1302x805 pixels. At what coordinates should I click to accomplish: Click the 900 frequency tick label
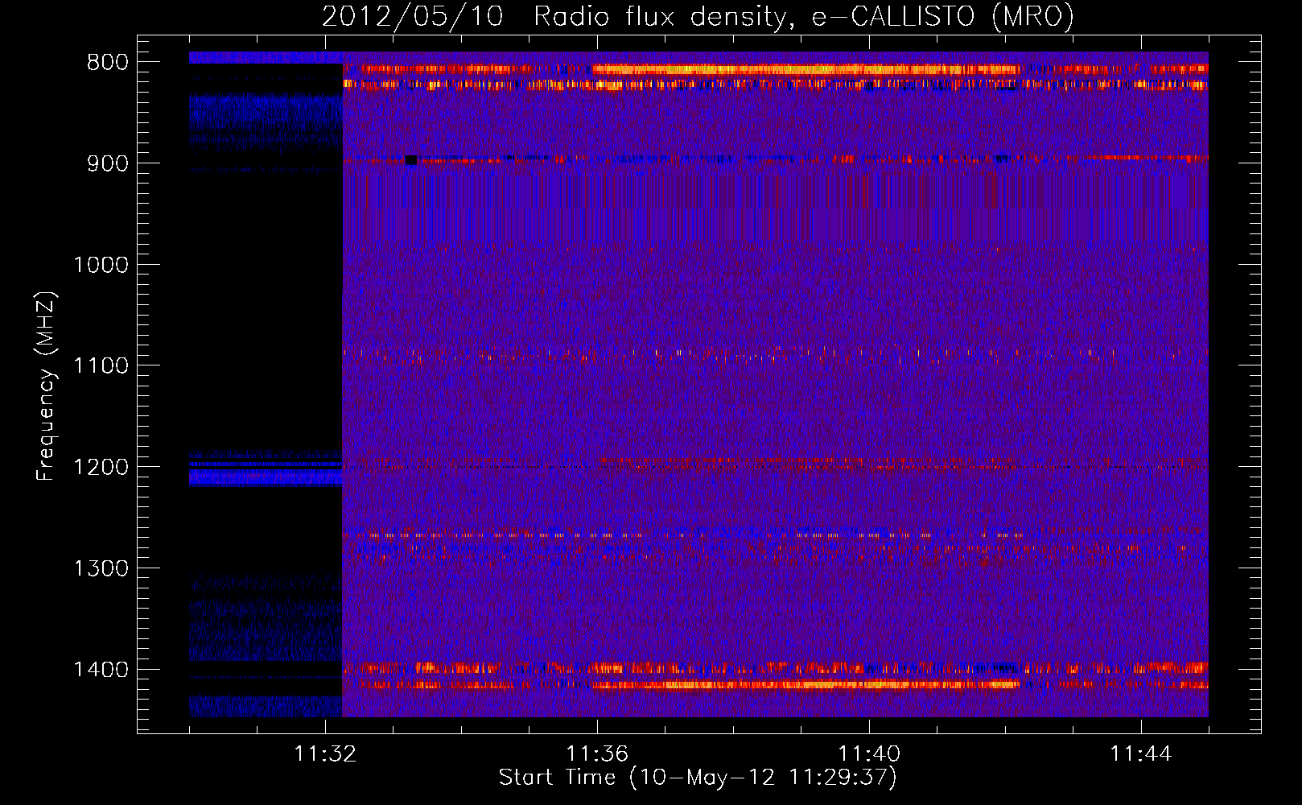(108, 163)
